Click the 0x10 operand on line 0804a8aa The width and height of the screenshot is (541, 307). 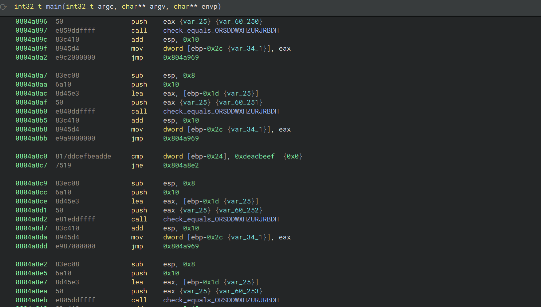click(171, 85)
